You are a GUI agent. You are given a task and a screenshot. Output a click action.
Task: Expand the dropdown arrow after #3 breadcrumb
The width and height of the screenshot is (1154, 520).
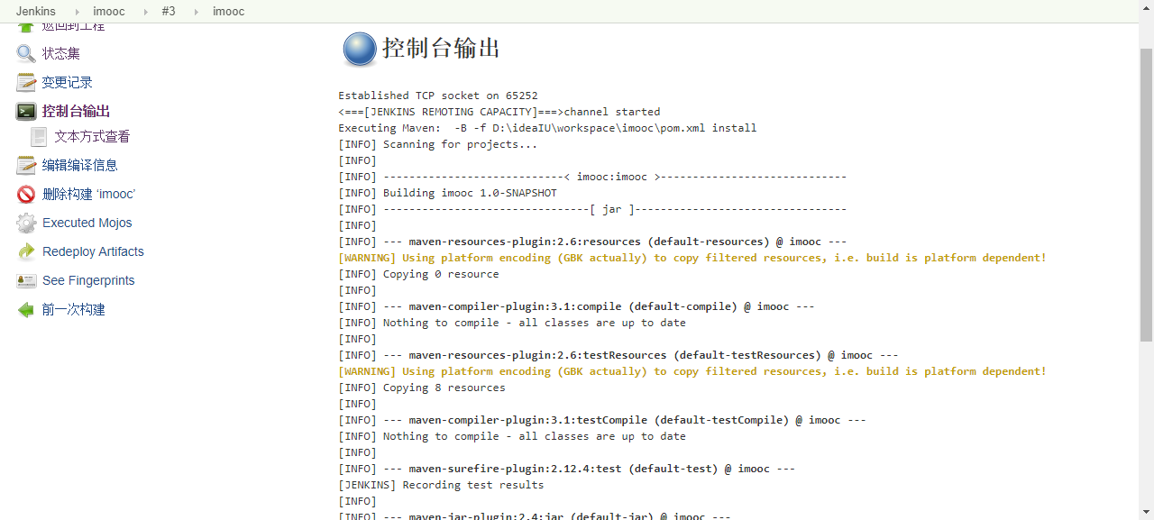click(x=196, y=12)
